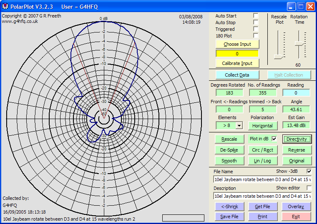The width and height of the screenshot is (317, 224).
Task: Click the Reading value field
Action: click(296, 93)
